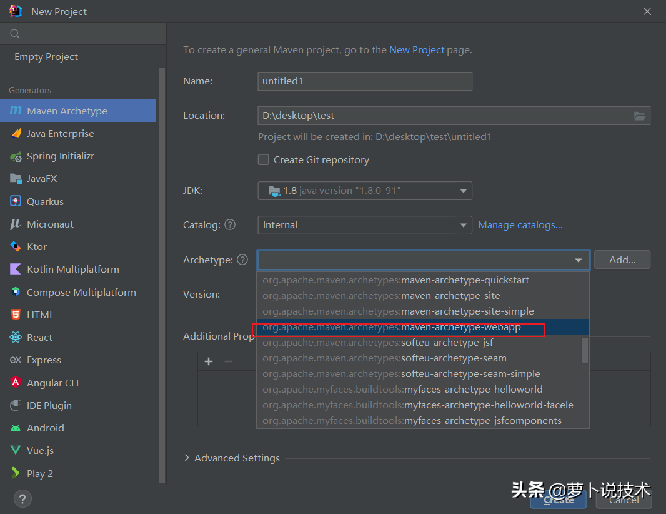This screenshot has height=514, width=666.
Task: Click the Add... archetype button
Action: click(x=622, y=260)
